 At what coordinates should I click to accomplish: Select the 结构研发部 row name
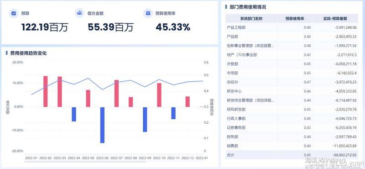236,109
